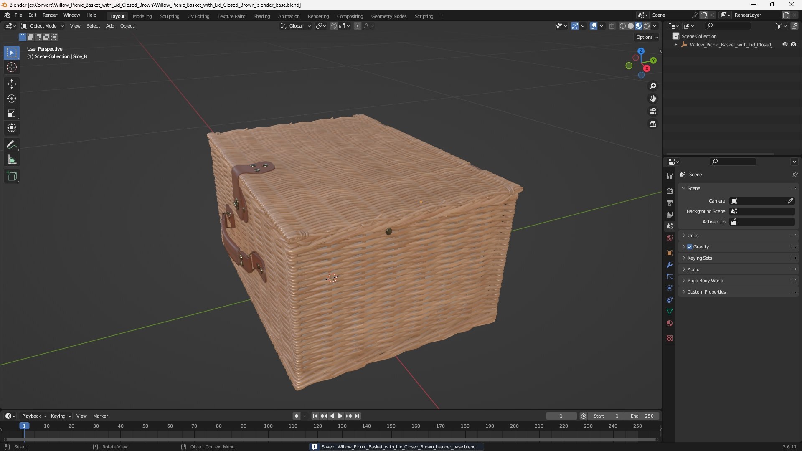Viewport: 802px width, 451px height.
Task: Open the Modifiers wrench tab
Action: pos(670,265)
